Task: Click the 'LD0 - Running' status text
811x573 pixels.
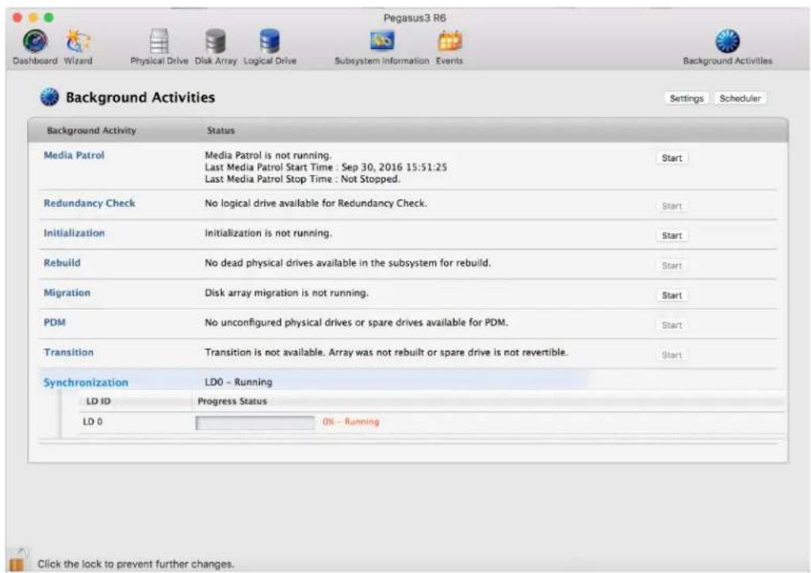Action: click(239, 382)
